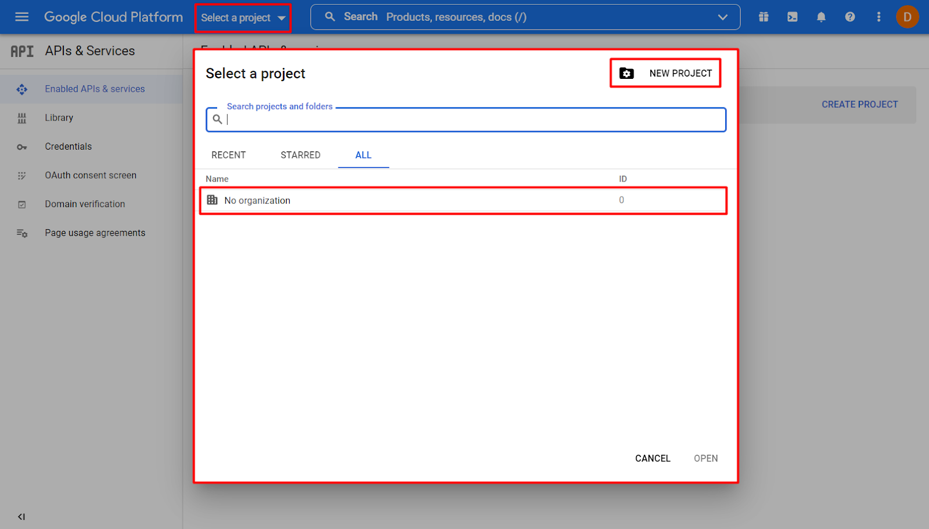Screen dimensions: 929x529
Task: Click the Name column header
Action: [217, 179]
